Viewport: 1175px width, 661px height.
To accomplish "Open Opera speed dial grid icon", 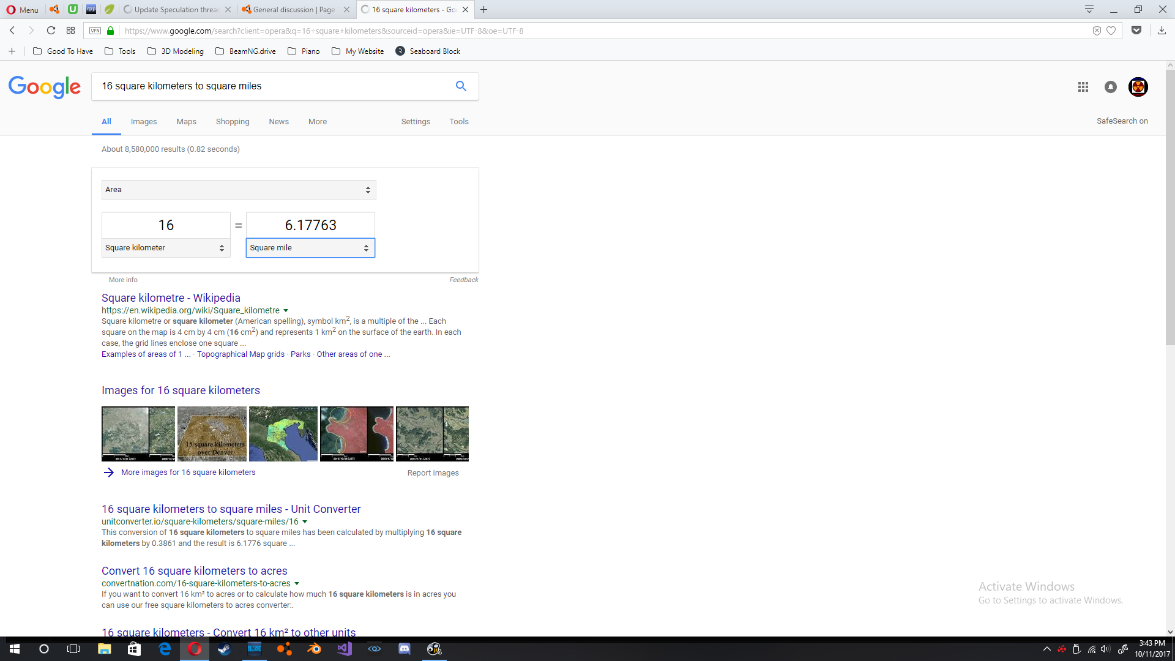I will [x=71, y=31].
